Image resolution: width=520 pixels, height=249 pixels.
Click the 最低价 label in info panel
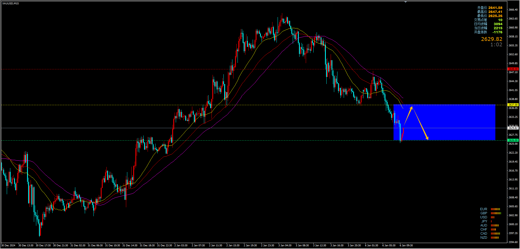(482, 16)
